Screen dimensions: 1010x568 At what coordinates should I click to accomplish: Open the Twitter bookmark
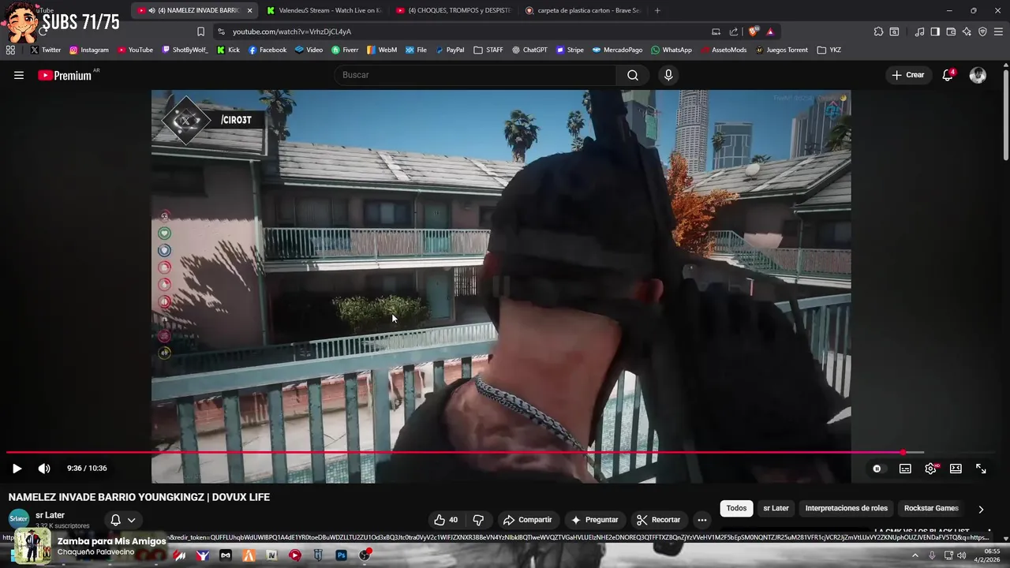[x=45, y=50]
